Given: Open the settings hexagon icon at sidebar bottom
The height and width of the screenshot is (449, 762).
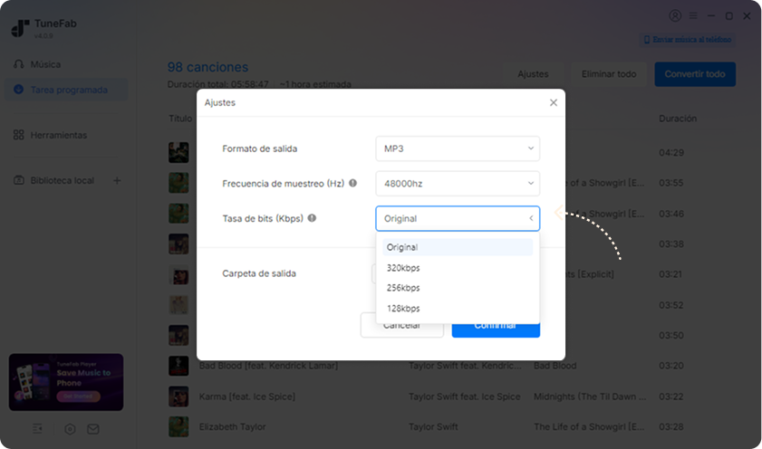Looking at the screenshot, I should pyautogui.click(x=70, y=429).
